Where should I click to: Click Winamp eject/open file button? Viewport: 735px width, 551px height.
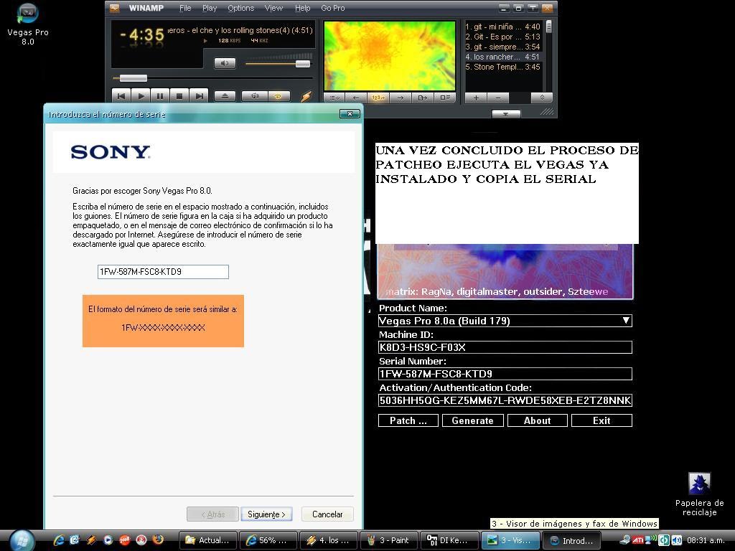225,96
